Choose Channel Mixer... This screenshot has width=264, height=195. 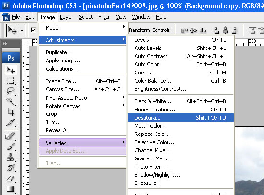pos(180,150)
